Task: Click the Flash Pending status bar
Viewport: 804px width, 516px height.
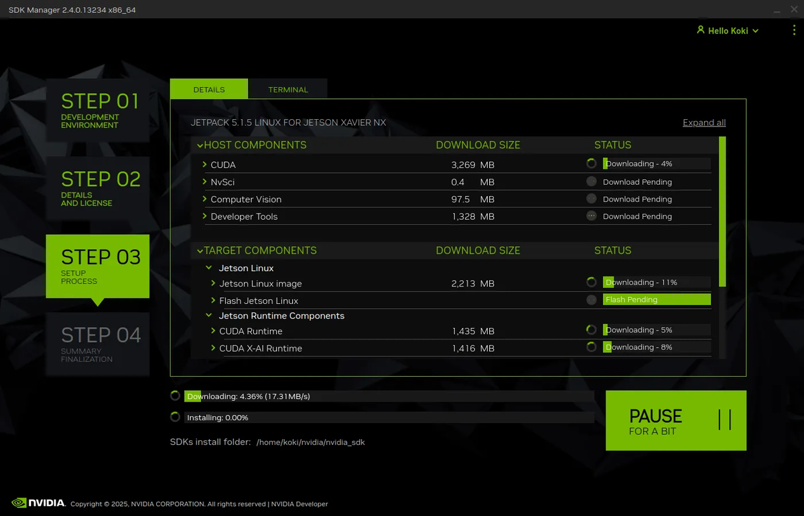Action: 657,300
